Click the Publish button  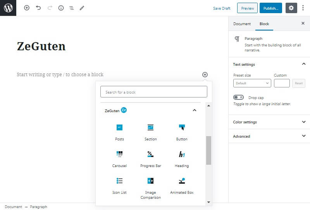pyautogui.click(x=270, y=8)
